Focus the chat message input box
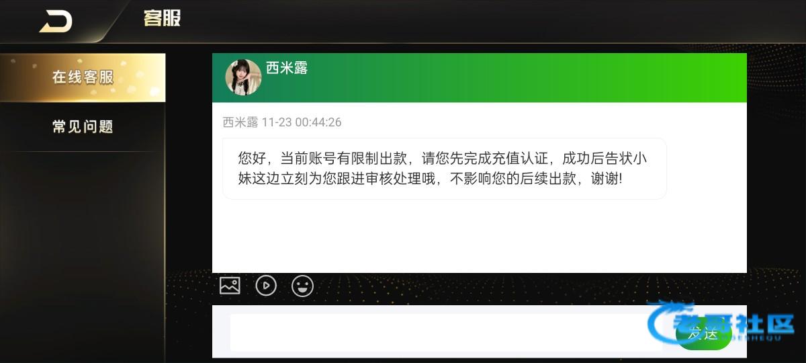Viewport: 806px width, 363px height. pyautogui.click(x=446, y=332)
